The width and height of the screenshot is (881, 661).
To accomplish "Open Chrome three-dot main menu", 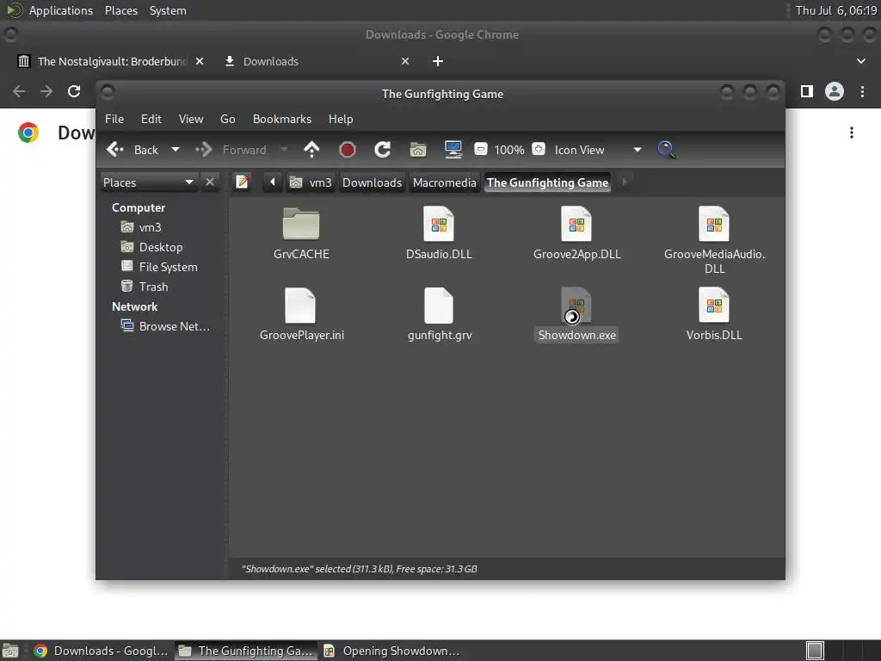I will [x=862, y=91].
